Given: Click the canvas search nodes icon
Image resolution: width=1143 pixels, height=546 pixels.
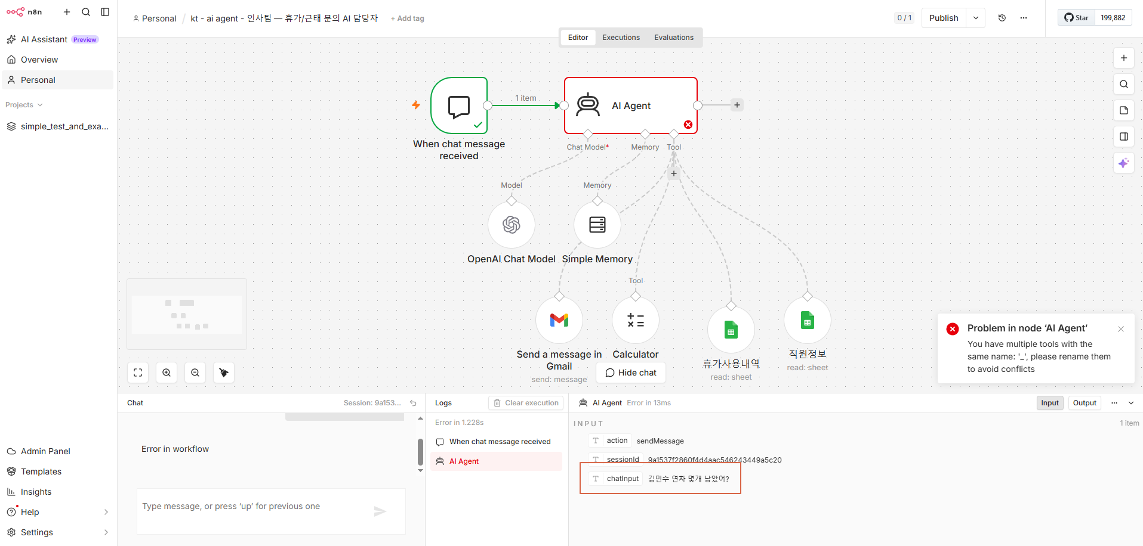Looking at the screenshot, I should click(1124, 84).
